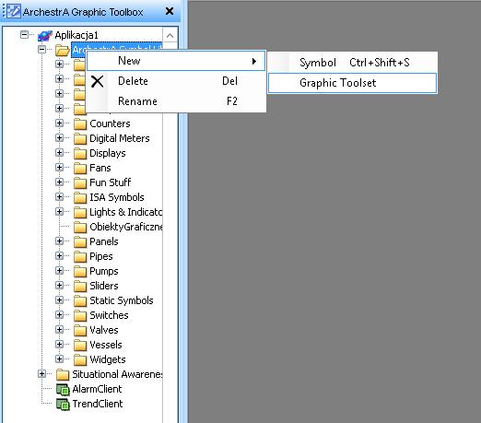481x423 pixels.
Task: Expand the Switches folder
Action: [x=59, y=315]
